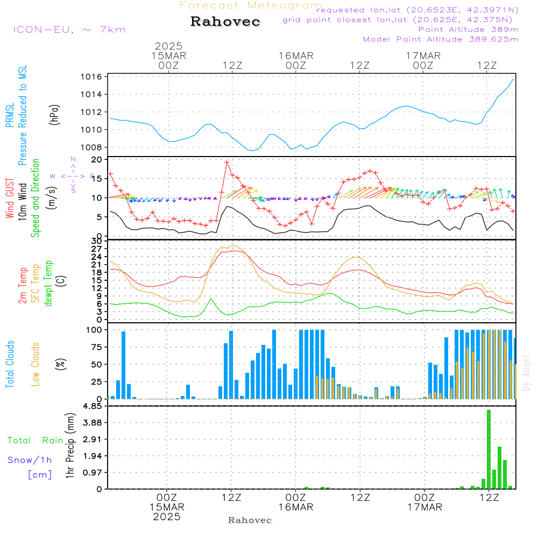538x538 pixels.
Task: Click the tallest green rain bar at 17MAR 12Z
Action: click(489, 449)
